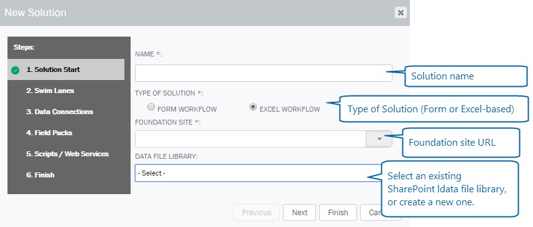The height and width of the screenshot is (227, 533).
Task: Click the "FOUNDATION SITE *:" label
Action: 168,122
